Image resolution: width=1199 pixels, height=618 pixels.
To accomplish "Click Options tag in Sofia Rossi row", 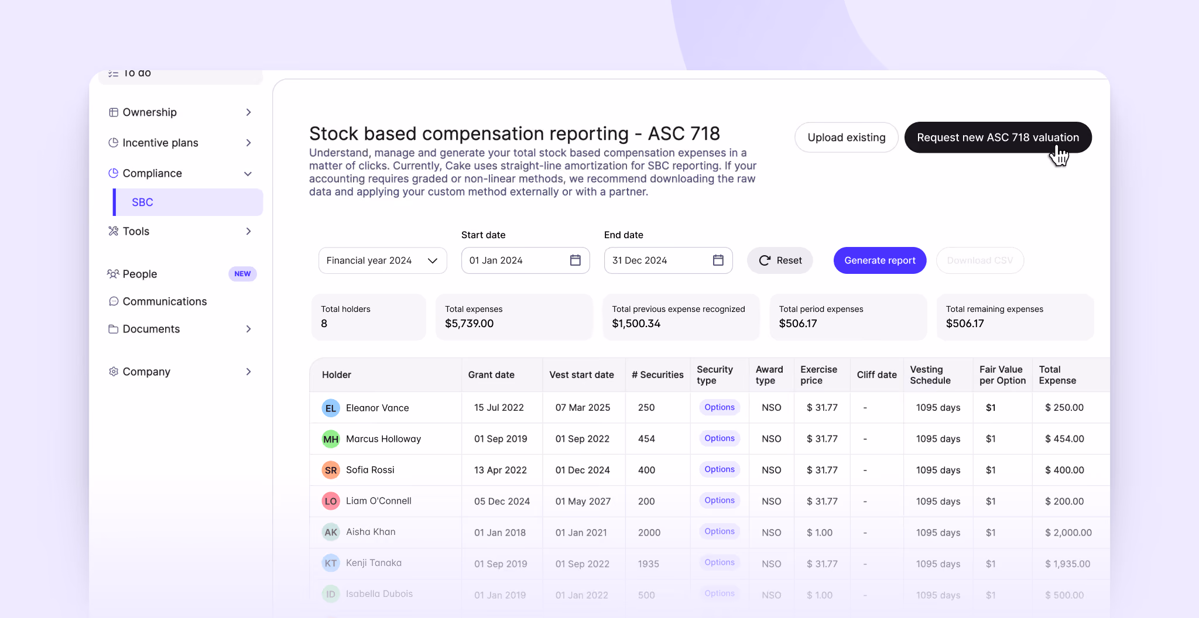I will [720, 469].
